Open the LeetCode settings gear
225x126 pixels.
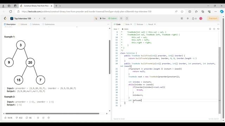188,19
